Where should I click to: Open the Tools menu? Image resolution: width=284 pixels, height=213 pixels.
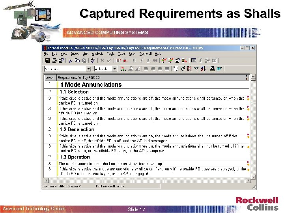(x=122, y=54)
